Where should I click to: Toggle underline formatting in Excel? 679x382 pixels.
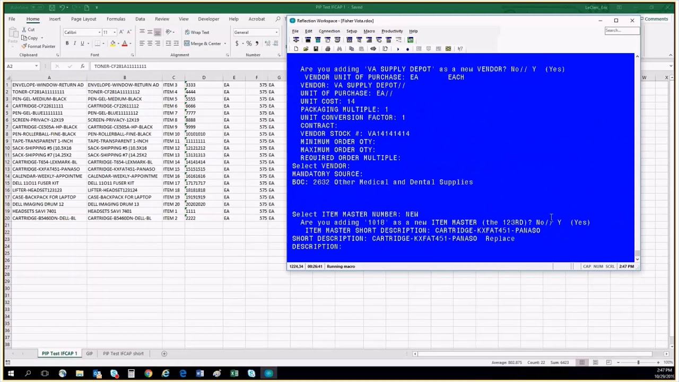(x=82, y=44)
